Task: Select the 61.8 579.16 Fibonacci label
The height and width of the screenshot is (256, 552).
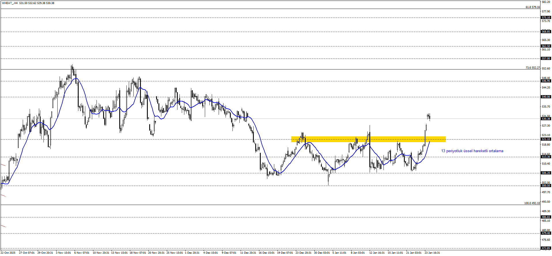Action: coord(532,7)
